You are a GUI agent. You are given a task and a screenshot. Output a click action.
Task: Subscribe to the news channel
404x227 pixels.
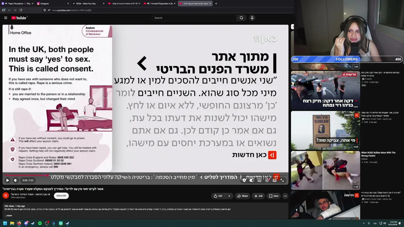(x=61, y=196)
